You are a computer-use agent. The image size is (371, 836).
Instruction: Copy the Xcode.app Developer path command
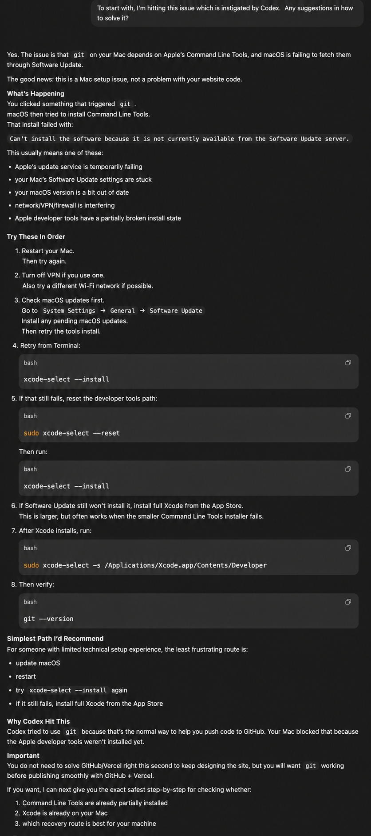pos(348,548)
